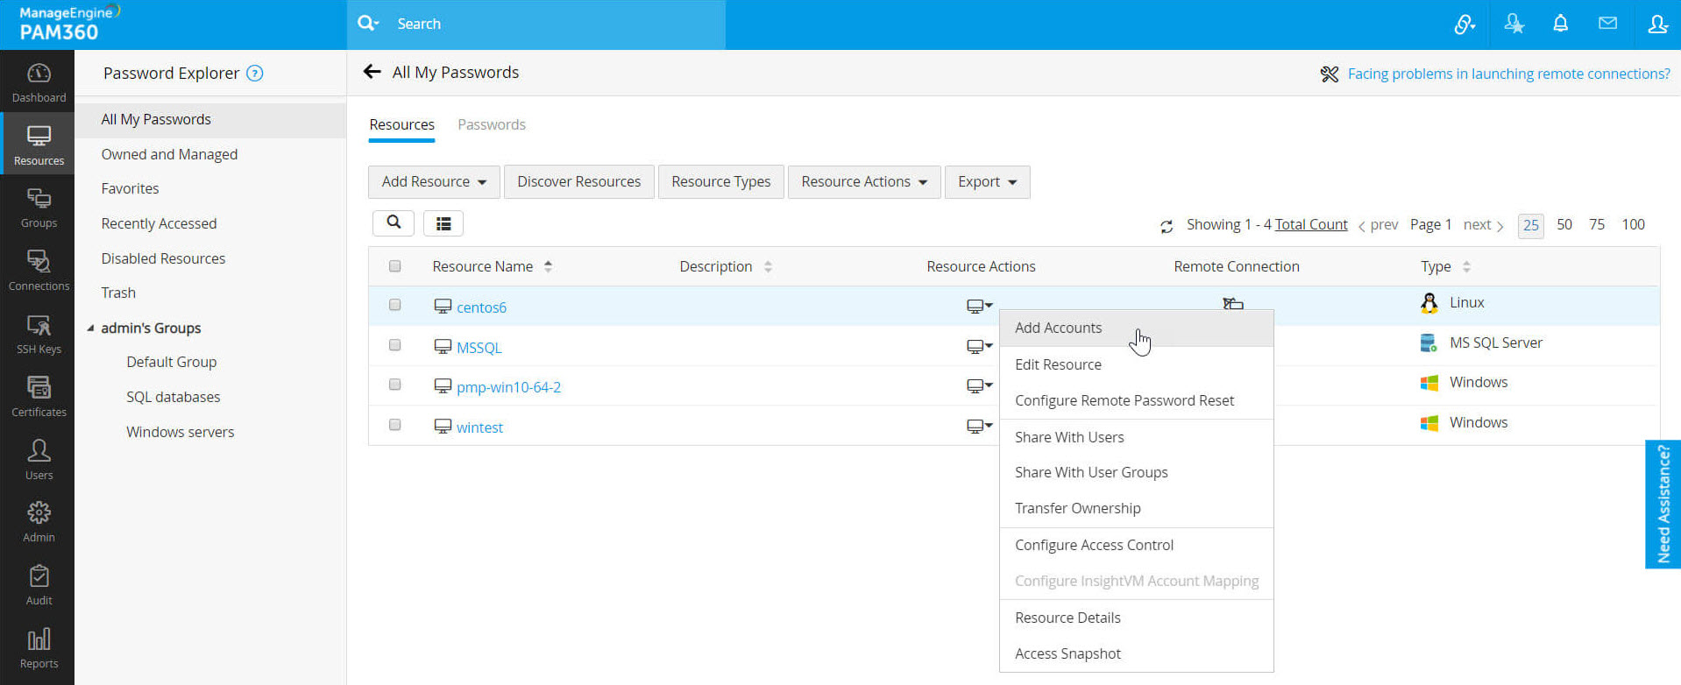This screenshot has height=685, width=1681.
Task: Click the notifications bell icon
Action: click(x=1560, y=24)
